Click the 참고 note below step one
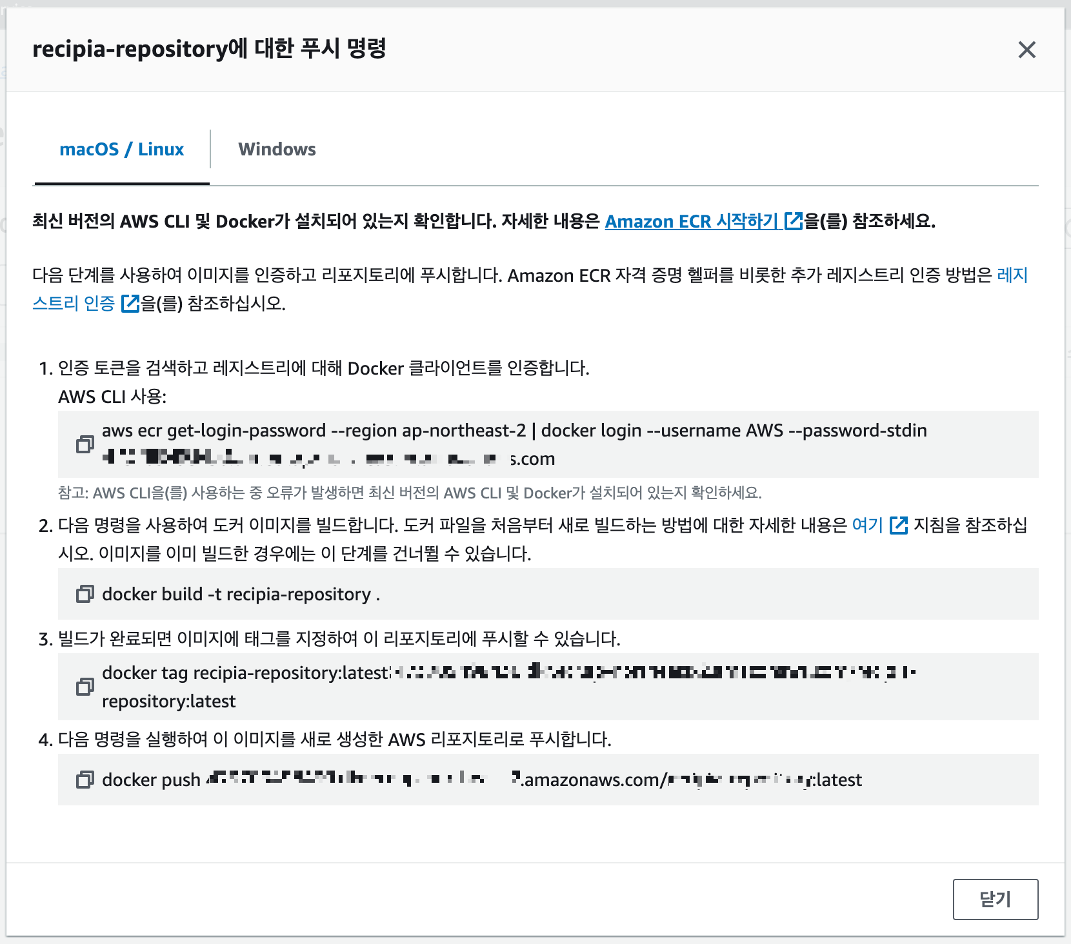This screenshot has height=944, width=1071. click(410, 493)
